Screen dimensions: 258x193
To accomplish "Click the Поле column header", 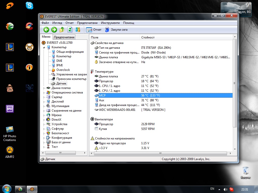I will tap(114, 37).
